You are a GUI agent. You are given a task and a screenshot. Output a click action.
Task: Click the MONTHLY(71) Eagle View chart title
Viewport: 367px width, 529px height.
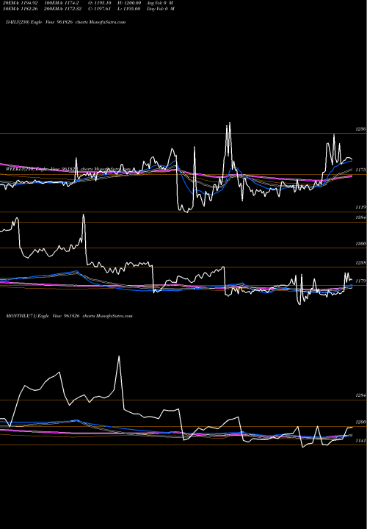69,316
